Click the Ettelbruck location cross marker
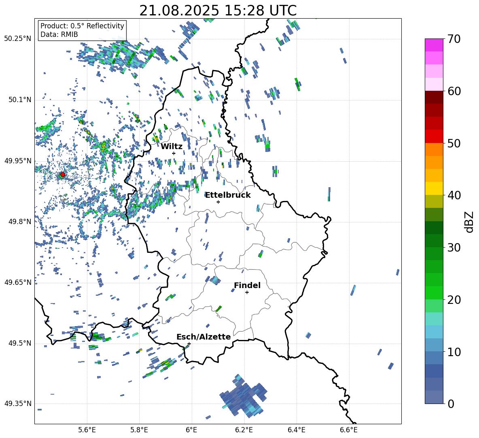Image resolution: width=479 pixels, height=438 pixels. (x=218, y=202)
